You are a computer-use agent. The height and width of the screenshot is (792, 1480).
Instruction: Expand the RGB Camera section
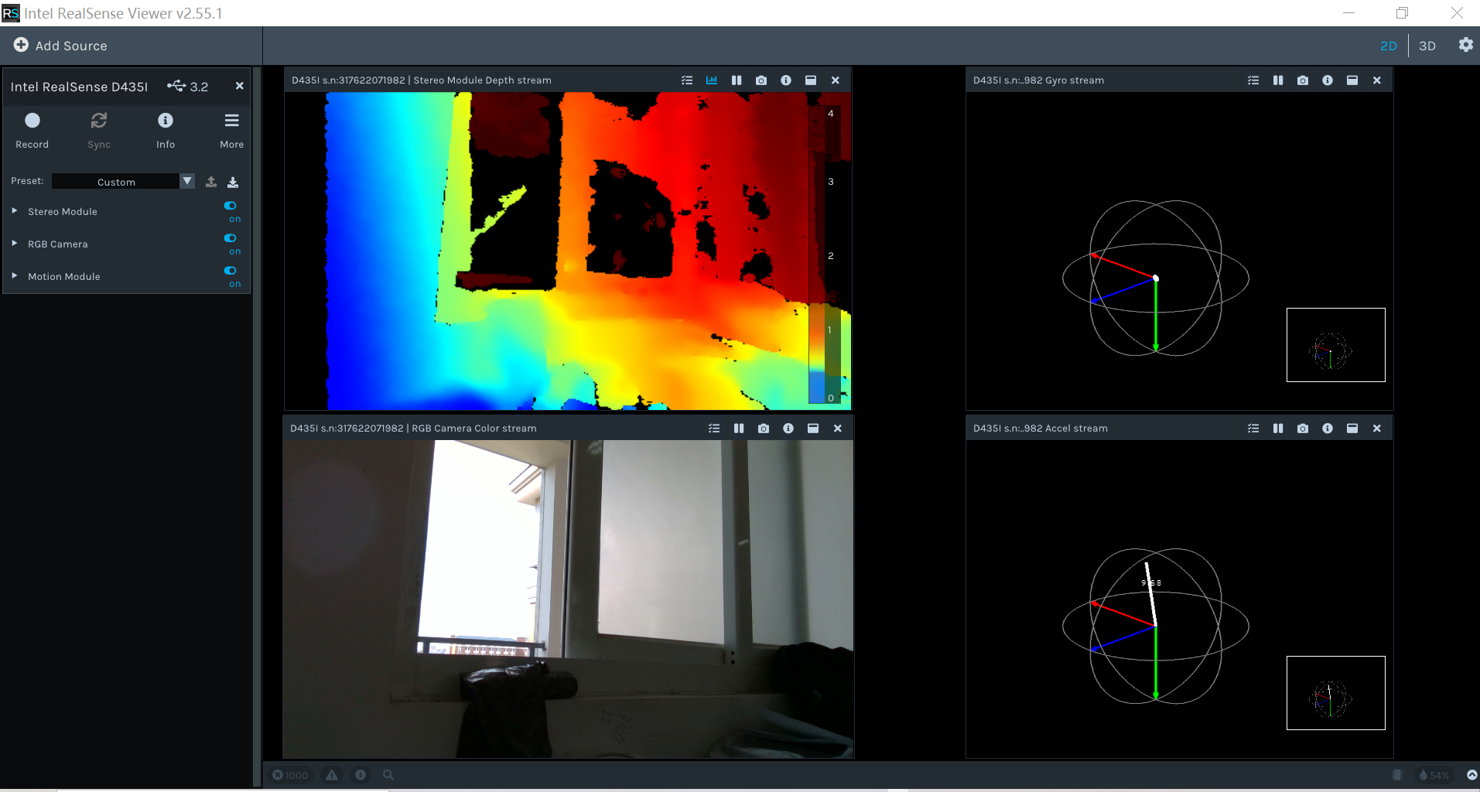15,243
